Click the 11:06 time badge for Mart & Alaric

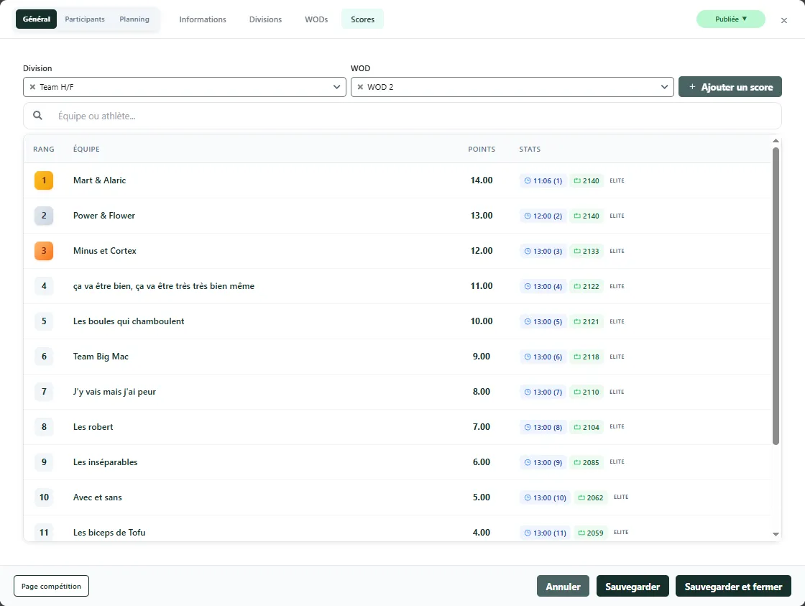[x=543, y=180]
